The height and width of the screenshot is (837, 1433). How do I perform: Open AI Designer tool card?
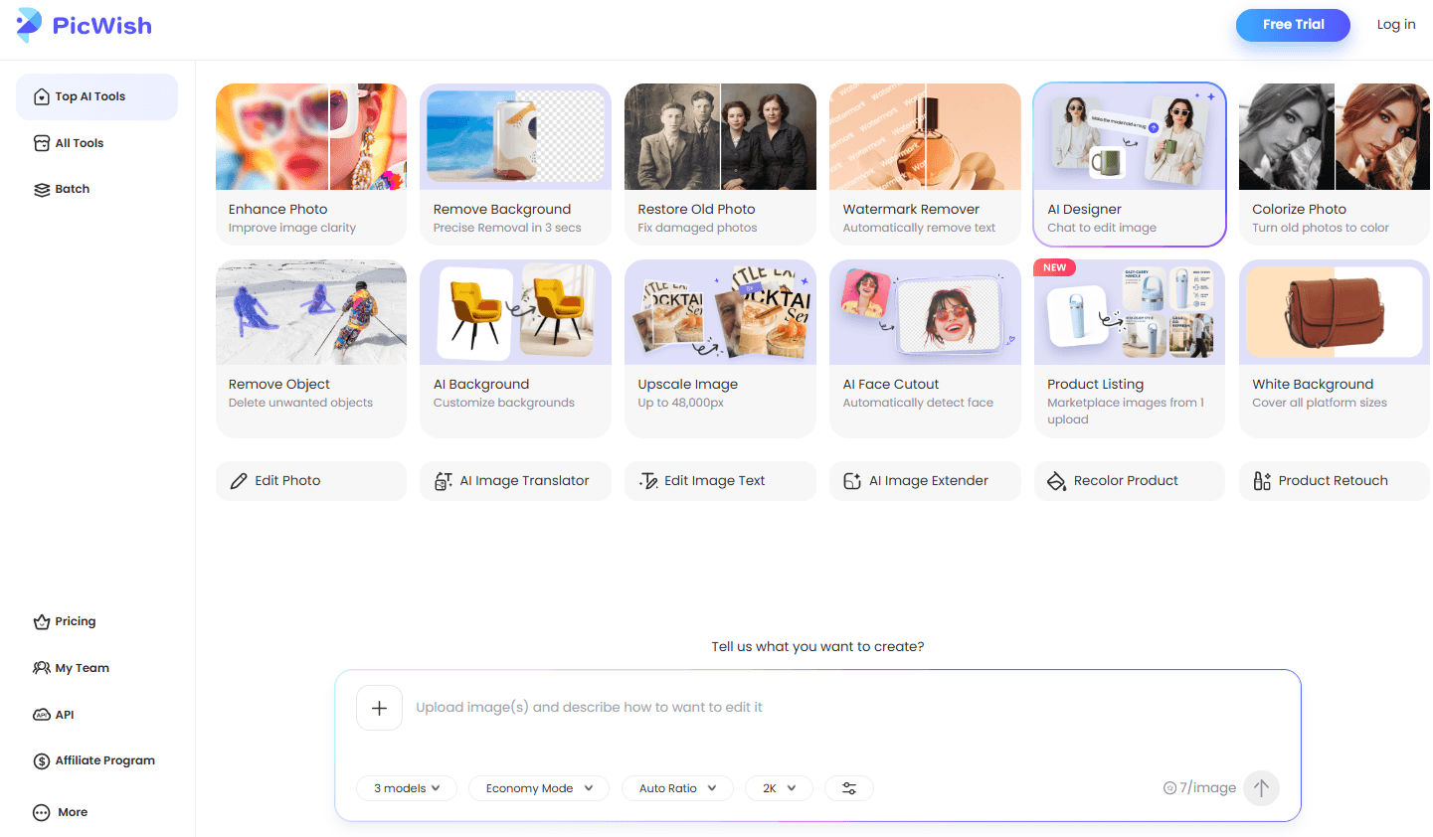coord(1130,164)
